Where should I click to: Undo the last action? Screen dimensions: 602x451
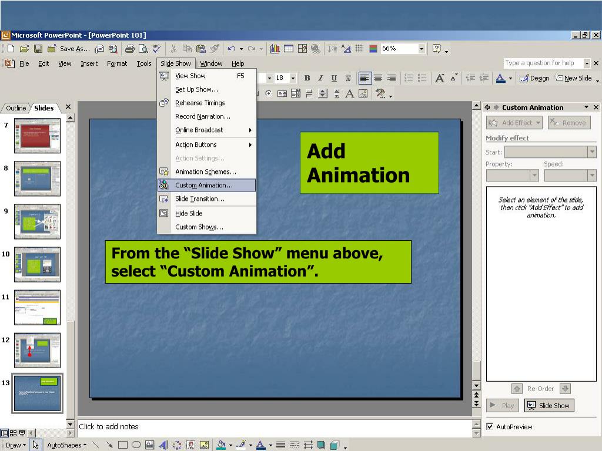point(231,49)
